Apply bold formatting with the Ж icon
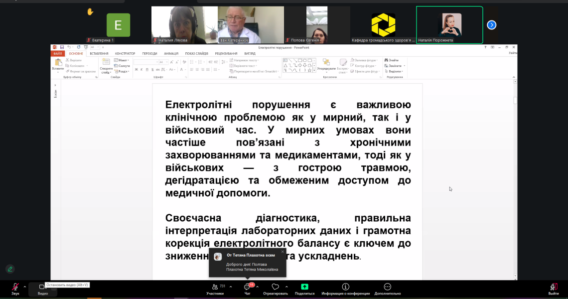 coord(137,69)
